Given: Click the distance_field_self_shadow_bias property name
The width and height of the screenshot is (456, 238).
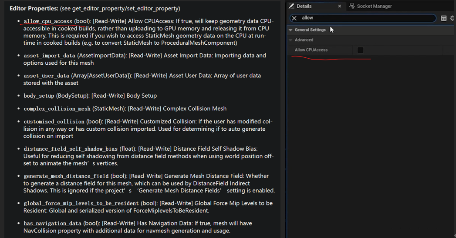Looking at the screenshot, I should click(71, 149).
